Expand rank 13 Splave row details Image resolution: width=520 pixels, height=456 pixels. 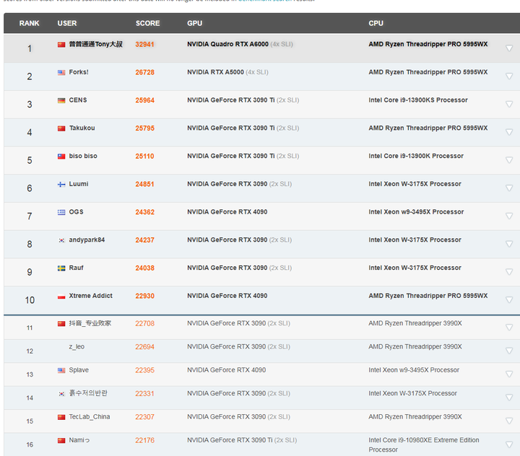click(509, 374)
